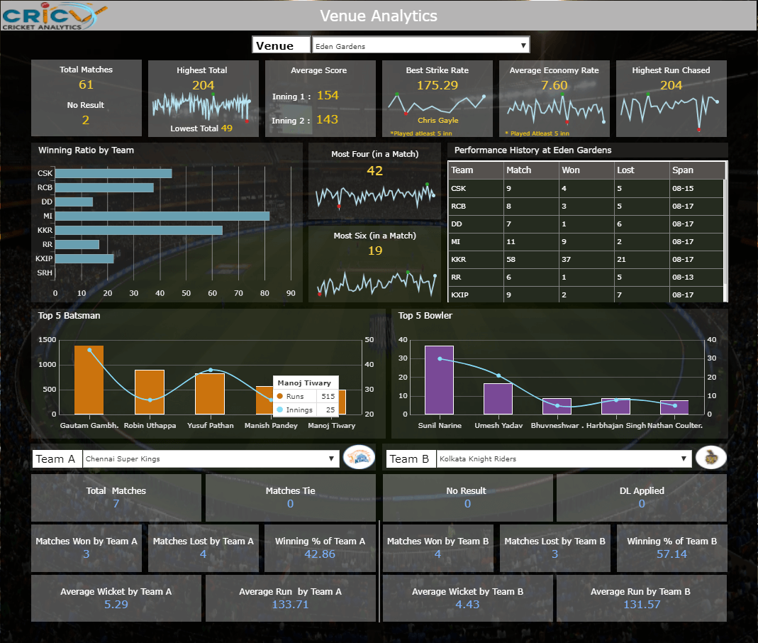Click the CSK bar in Winning Ratio chart

tap(113, 173)
